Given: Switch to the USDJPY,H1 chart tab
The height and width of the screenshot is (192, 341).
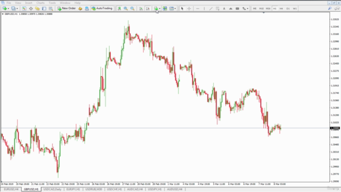Looking at the screenshot, I should tap(155, 189).
